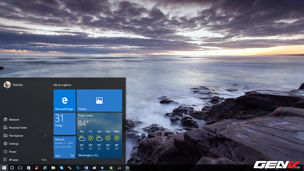Click the New label next to All apps
This screenshot has height=171, width=304.
click(x=44, y=160)
